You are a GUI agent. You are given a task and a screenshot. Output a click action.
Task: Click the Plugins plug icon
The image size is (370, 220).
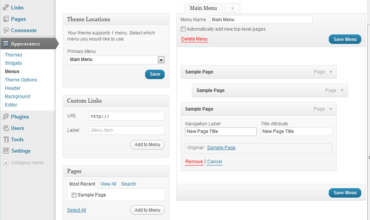coord(6,116)
